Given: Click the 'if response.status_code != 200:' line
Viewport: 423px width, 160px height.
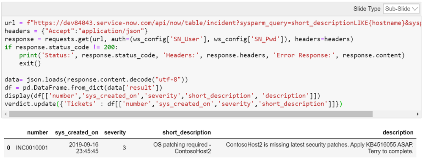Looking at the screenshot, I should click(x=61, y=47).
